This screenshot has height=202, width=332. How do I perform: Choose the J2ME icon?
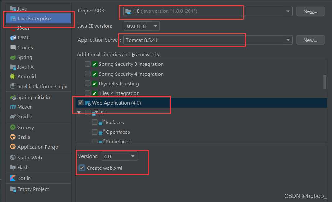coord(13,38)
